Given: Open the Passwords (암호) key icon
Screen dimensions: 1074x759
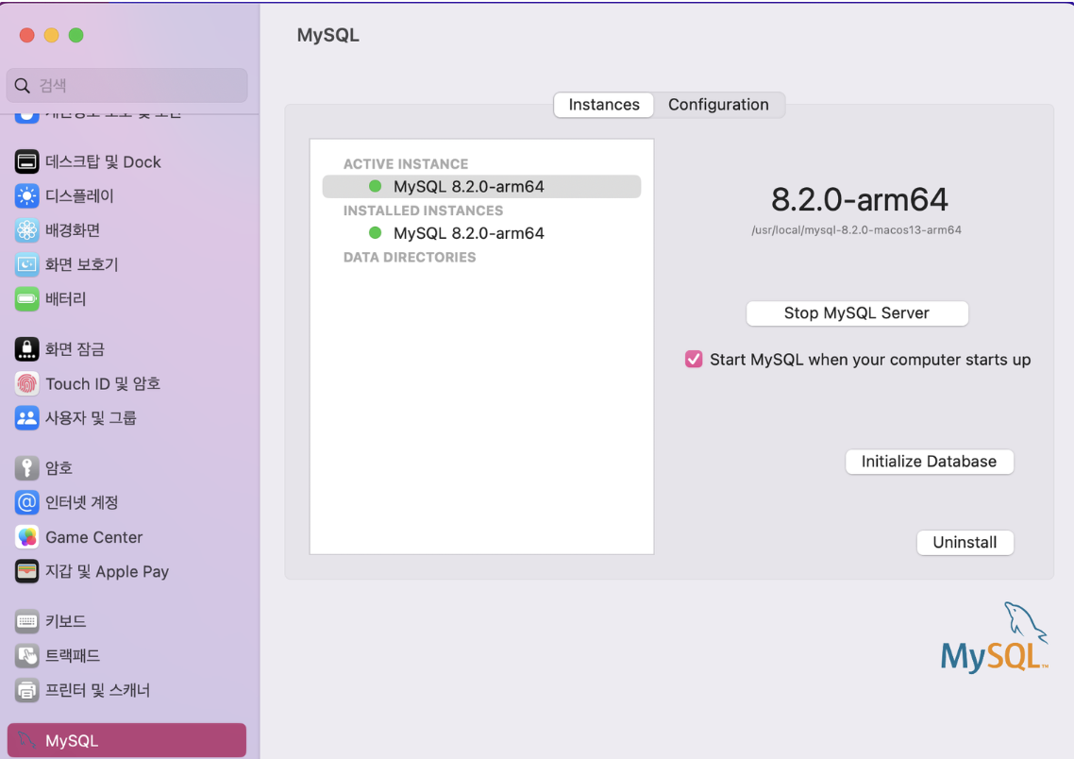Looking at the screenshot, I should (26, 468).
